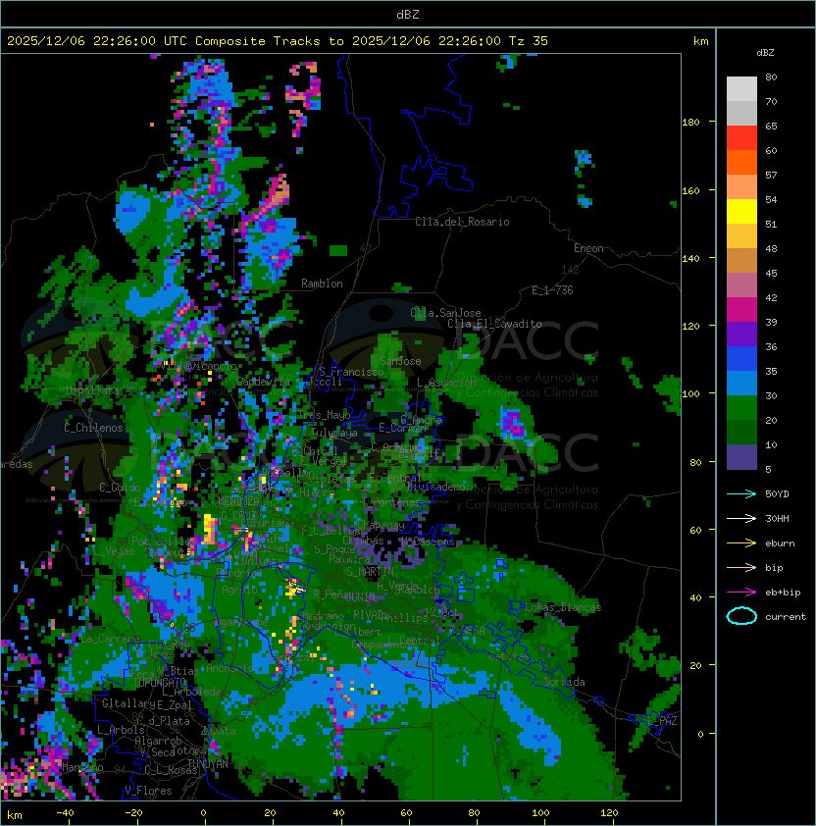Click the 'V_Flores' map label
This screenshot has height=826, width=816.
(x=148, y=791)
